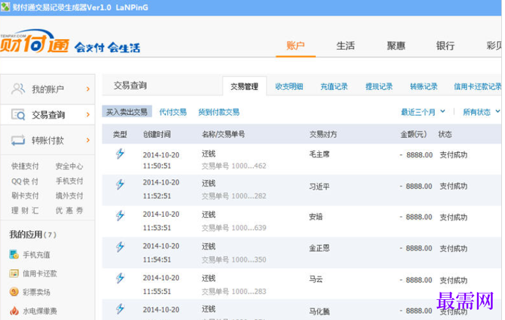Expand 转账付款 orange chevron arrow
505x320 pixels.
click(88, 140)
